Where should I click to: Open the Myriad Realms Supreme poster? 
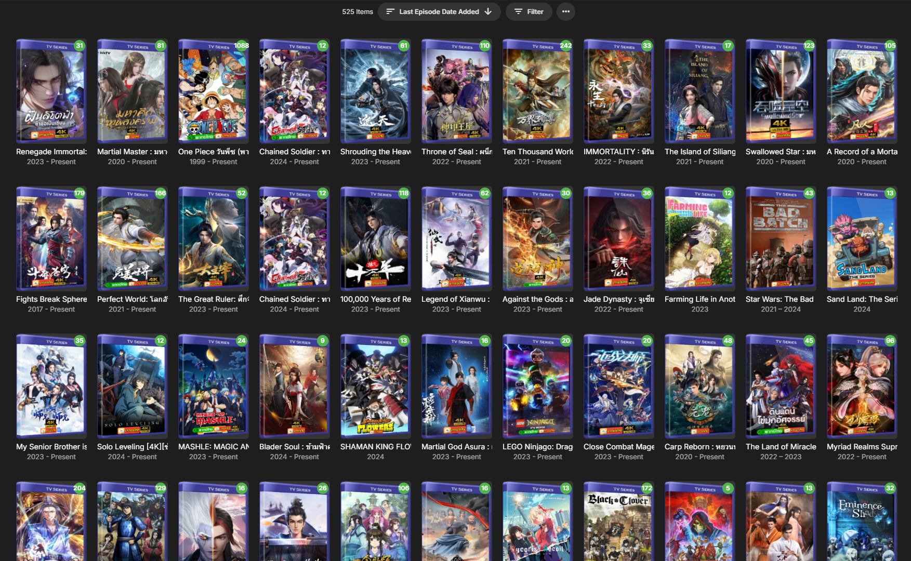[x=862, y=386]
